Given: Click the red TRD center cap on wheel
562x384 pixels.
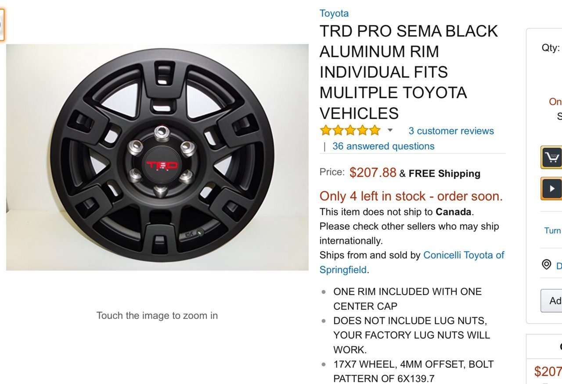Looking at the screenshot, I should [x=162, y=165].
